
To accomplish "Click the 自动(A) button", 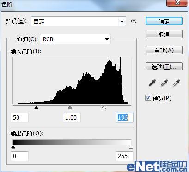I will [x=164, y=50].
